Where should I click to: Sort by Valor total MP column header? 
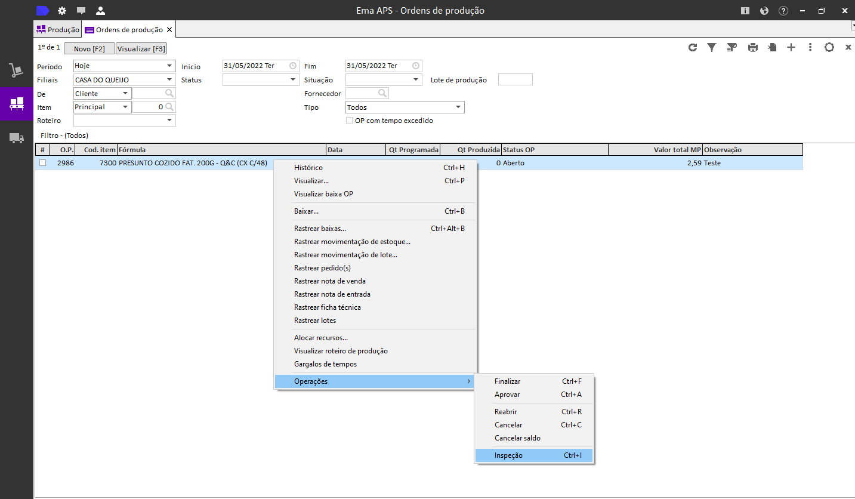(x=655, y=150)
